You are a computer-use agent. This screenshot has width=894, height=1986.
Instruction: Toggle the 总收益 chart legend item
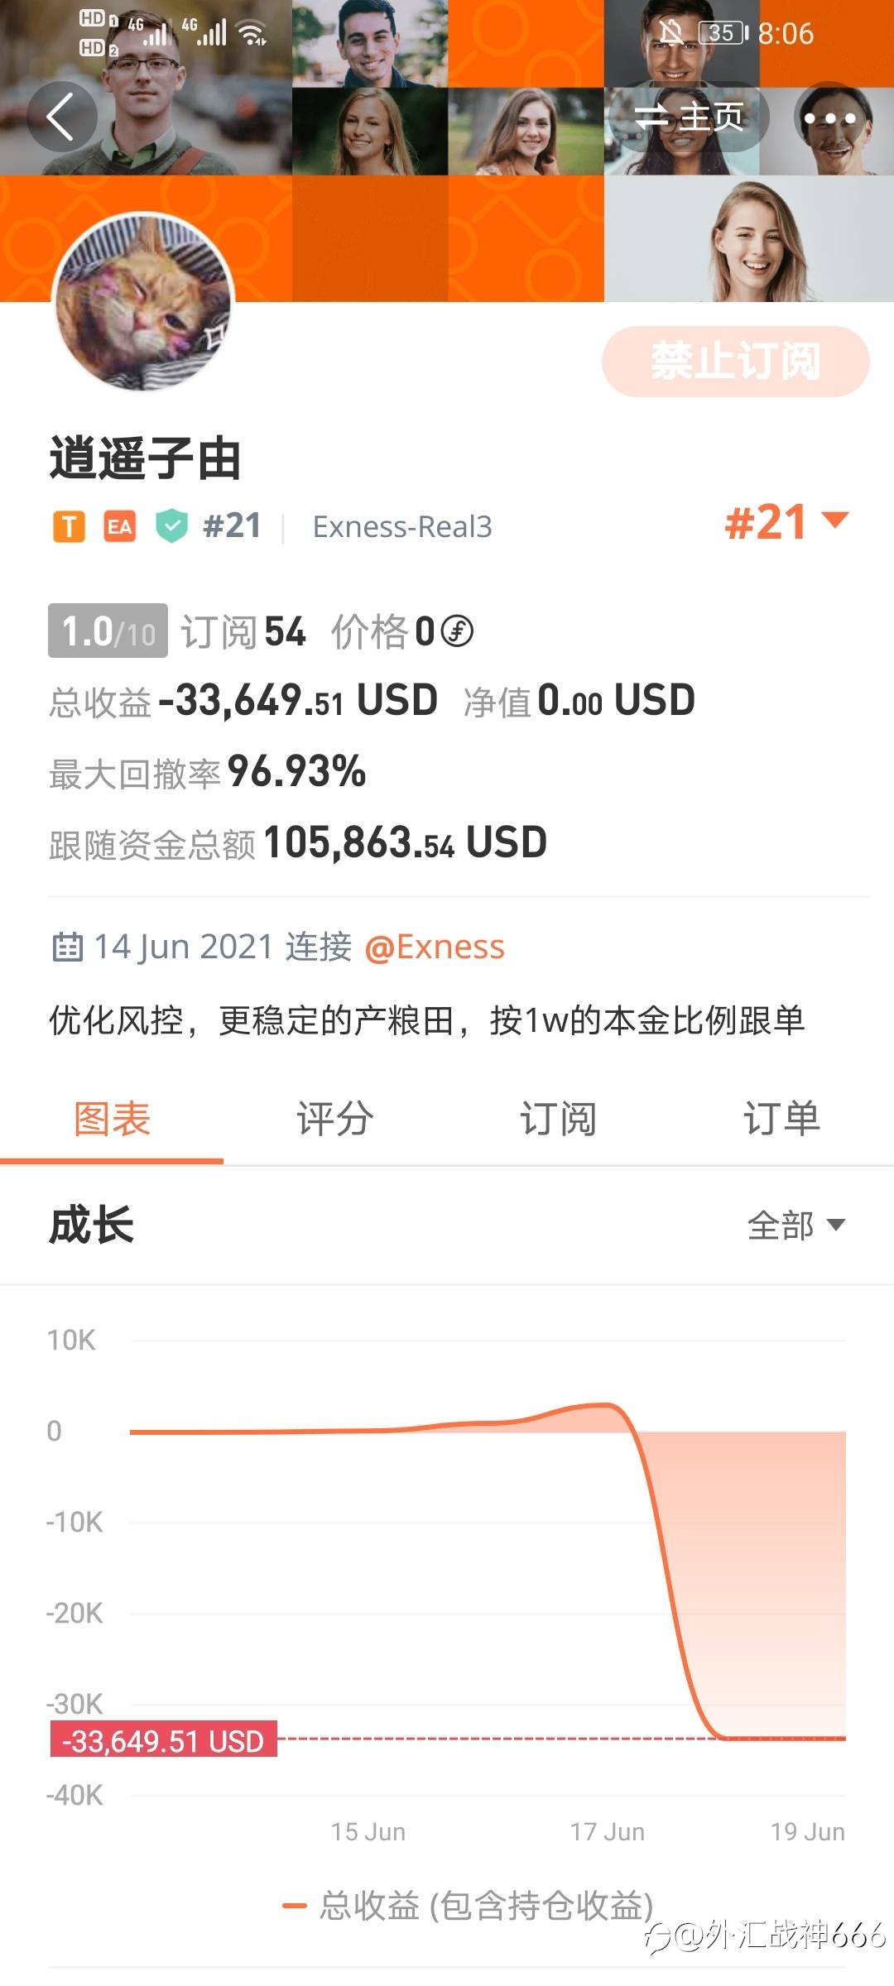468,1906
